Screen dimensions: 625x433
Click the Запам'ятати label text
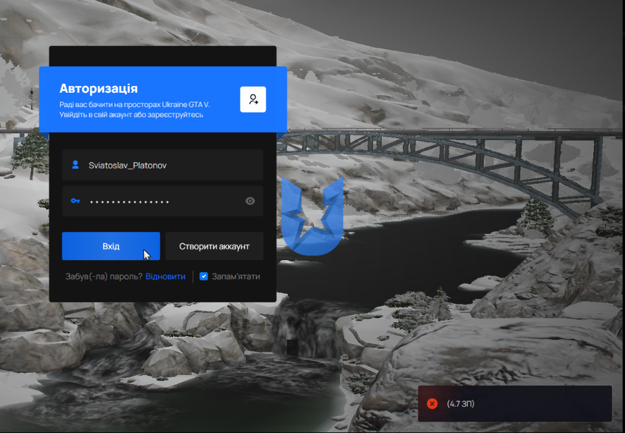point(236,276)
